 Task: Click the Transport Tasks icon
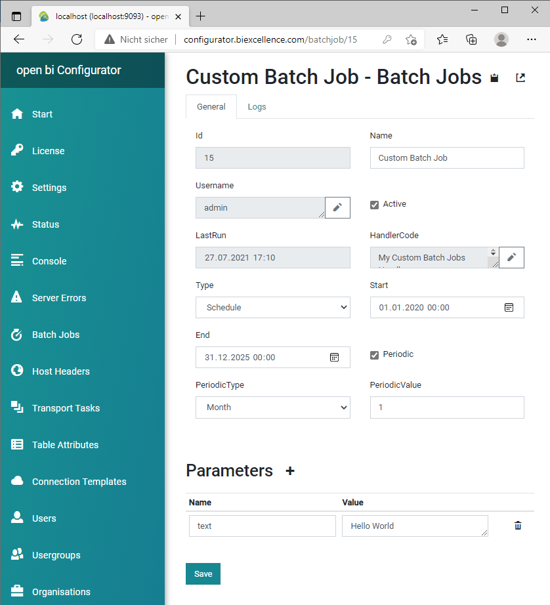(x=17, y=407)
